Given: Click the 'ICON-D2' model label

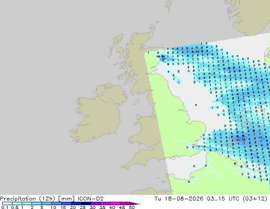Looking at the screenshot, I should [x=91, y=199].
